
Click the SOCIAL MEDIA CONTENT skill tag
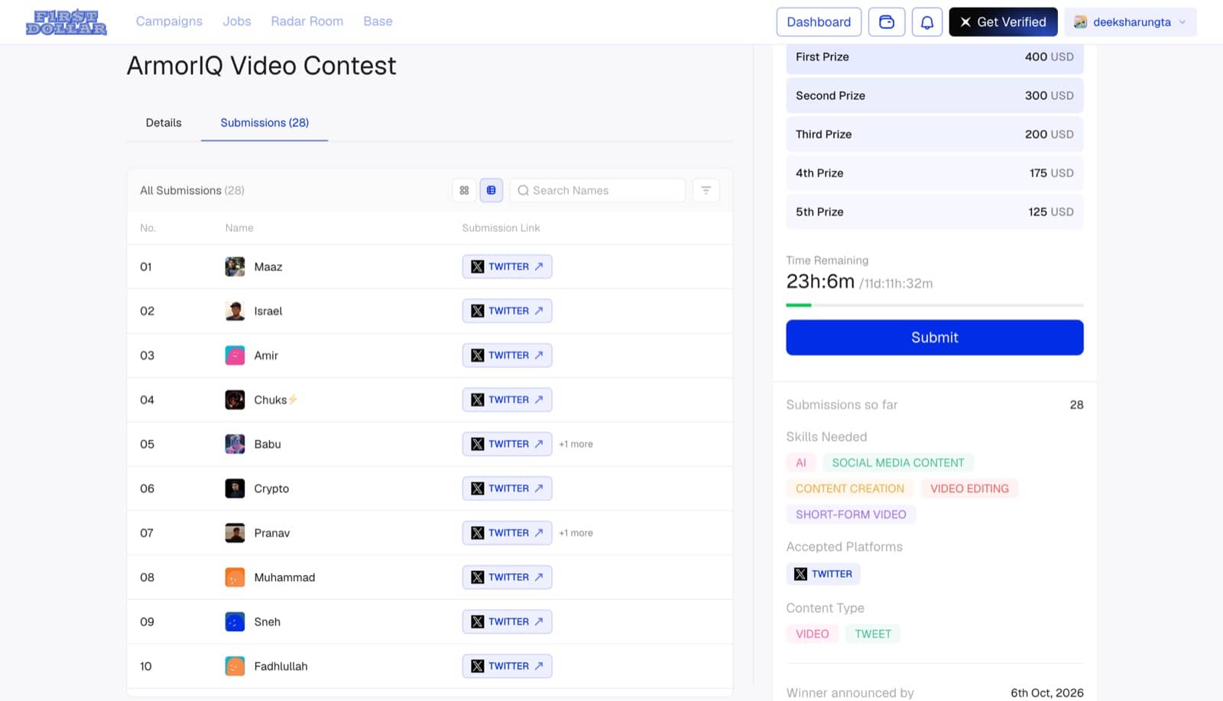coord(898,463)
